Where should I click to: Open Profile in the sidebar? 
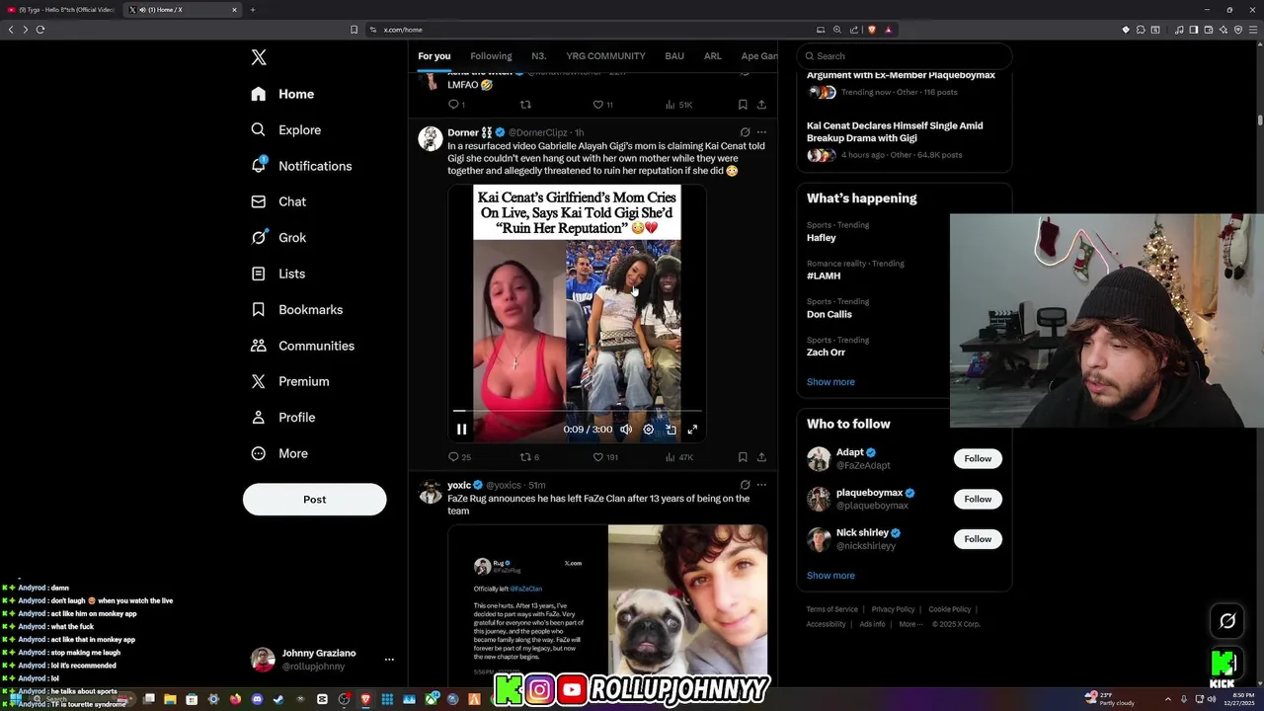[283, 418]
